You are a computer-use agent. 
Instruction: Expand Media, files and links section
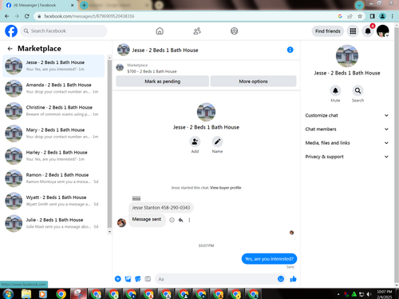[346, 143]
